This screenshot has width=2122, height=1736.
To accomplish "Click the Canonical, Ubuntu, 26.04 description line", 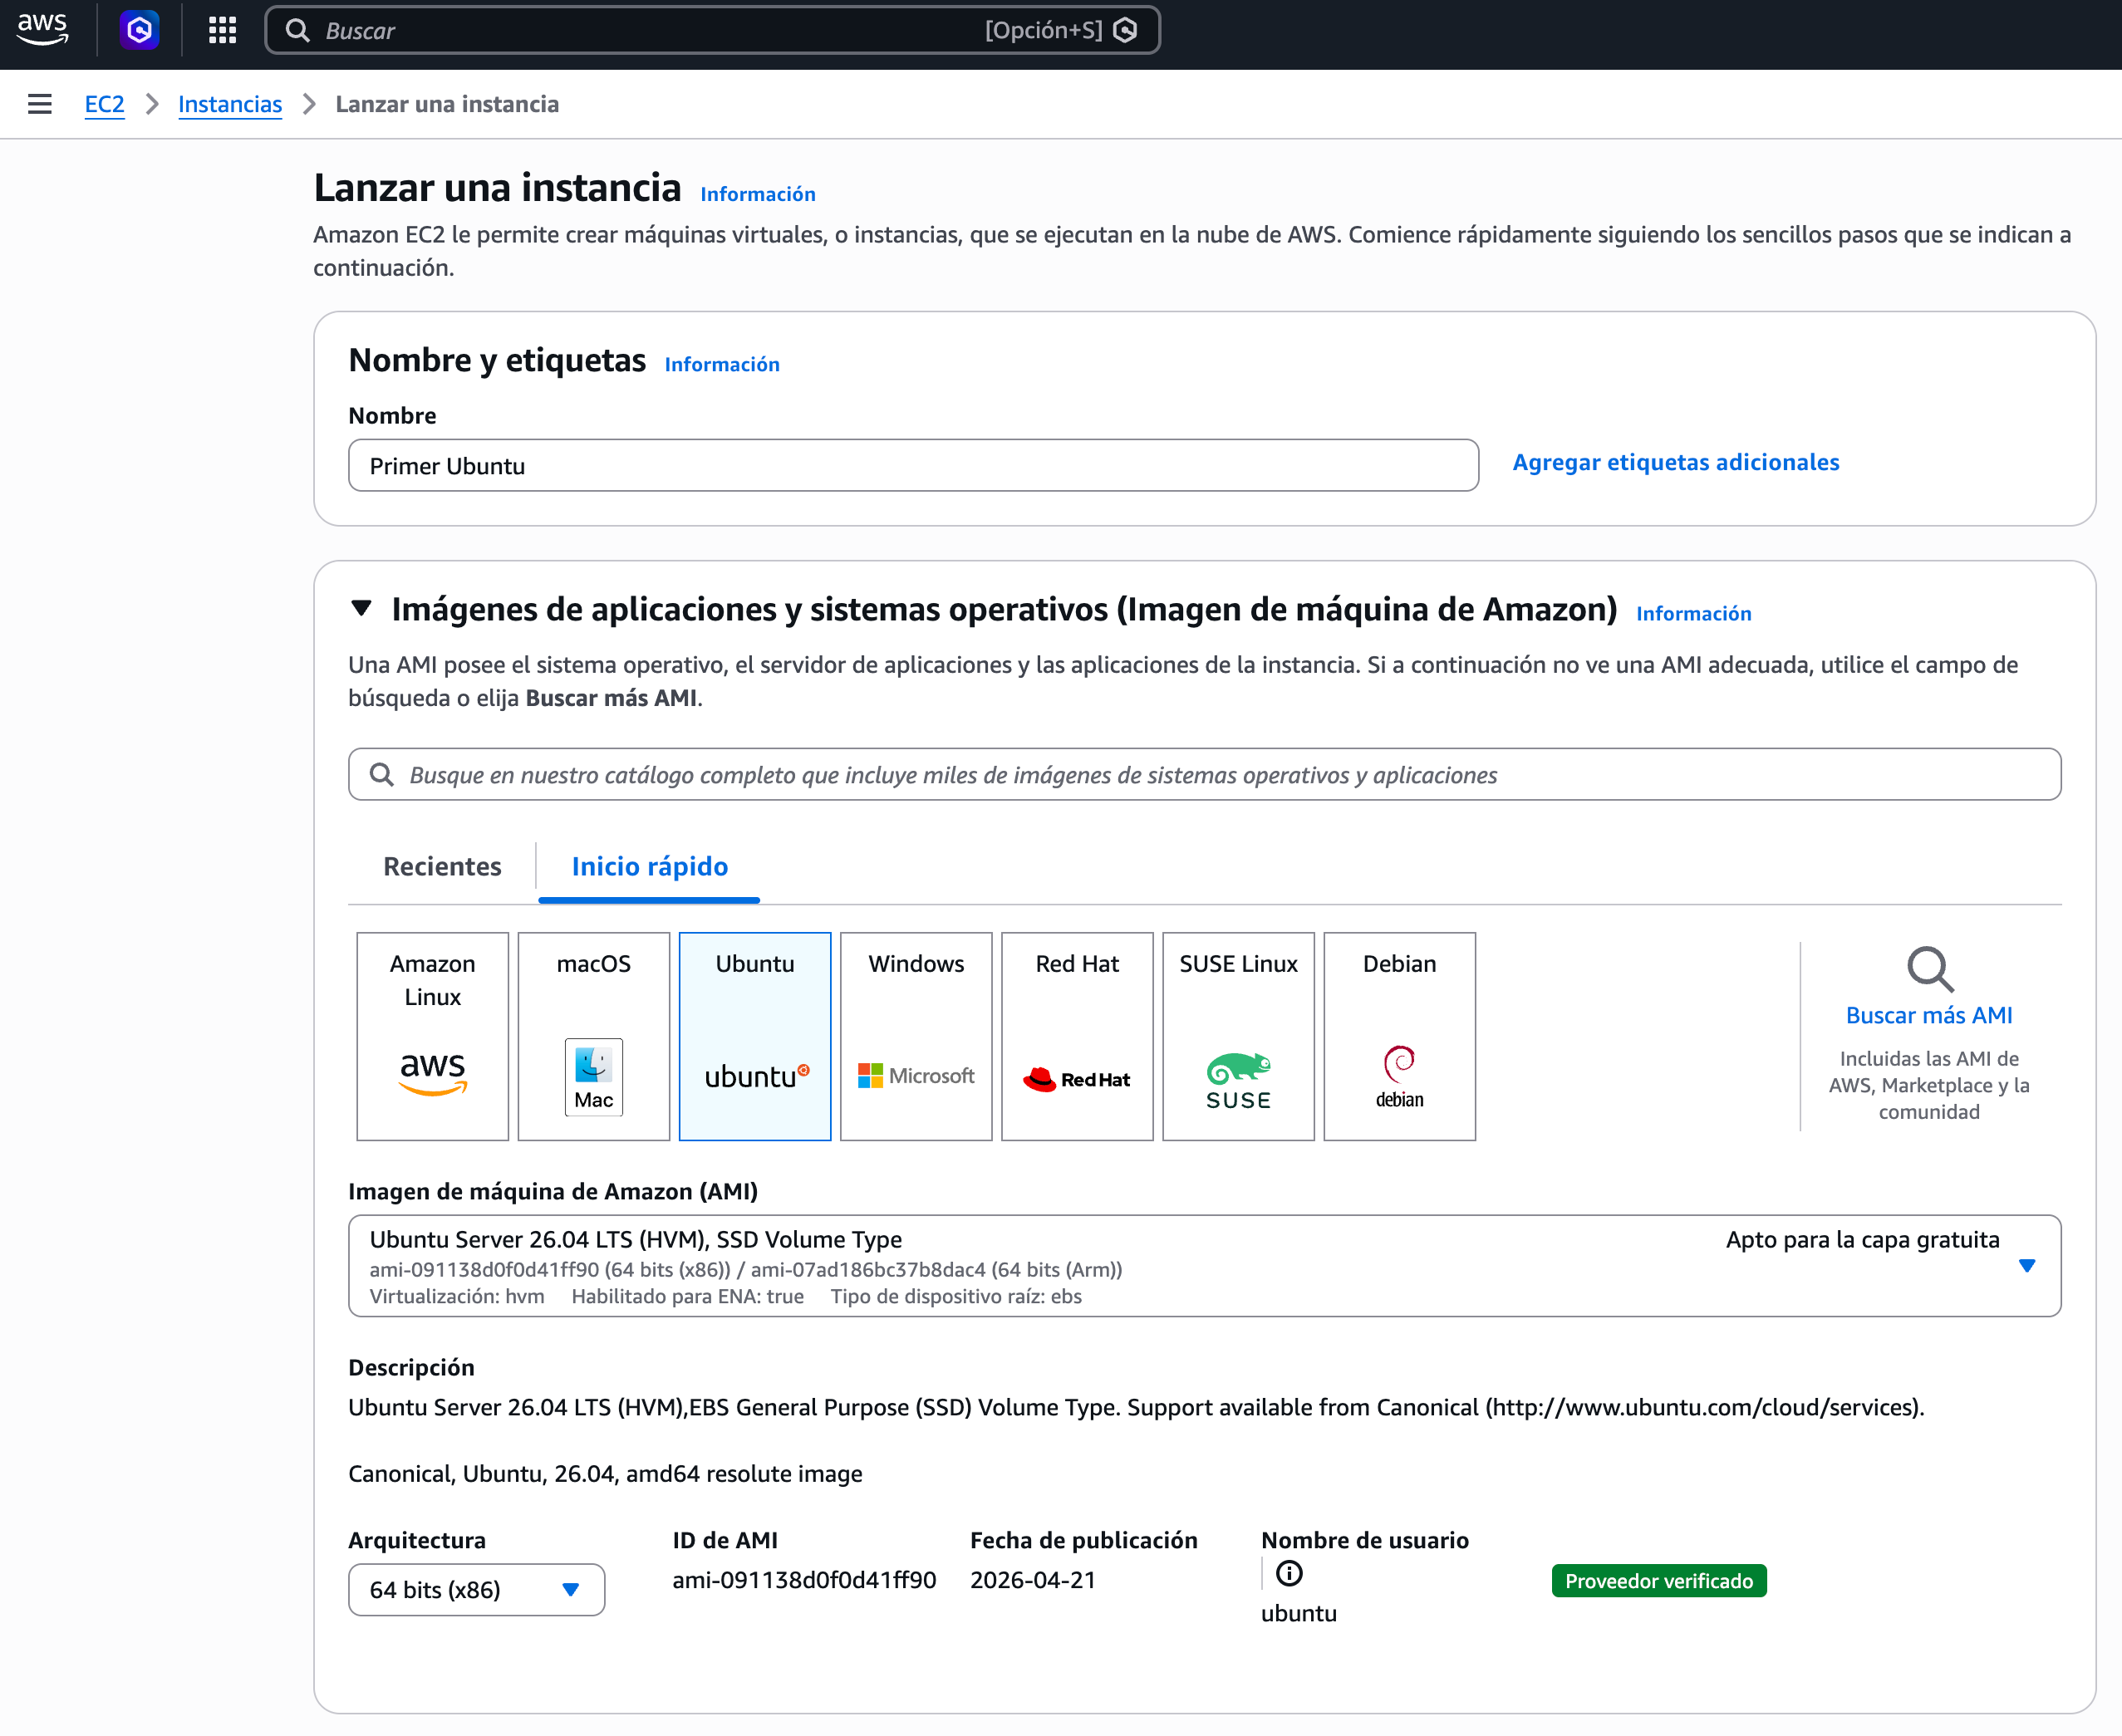I will coord(605,1474).
